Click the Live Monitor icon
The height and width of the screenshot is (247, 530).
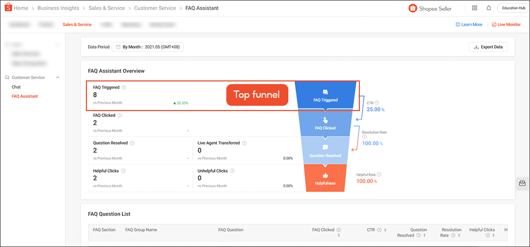(x=494, y=25)
